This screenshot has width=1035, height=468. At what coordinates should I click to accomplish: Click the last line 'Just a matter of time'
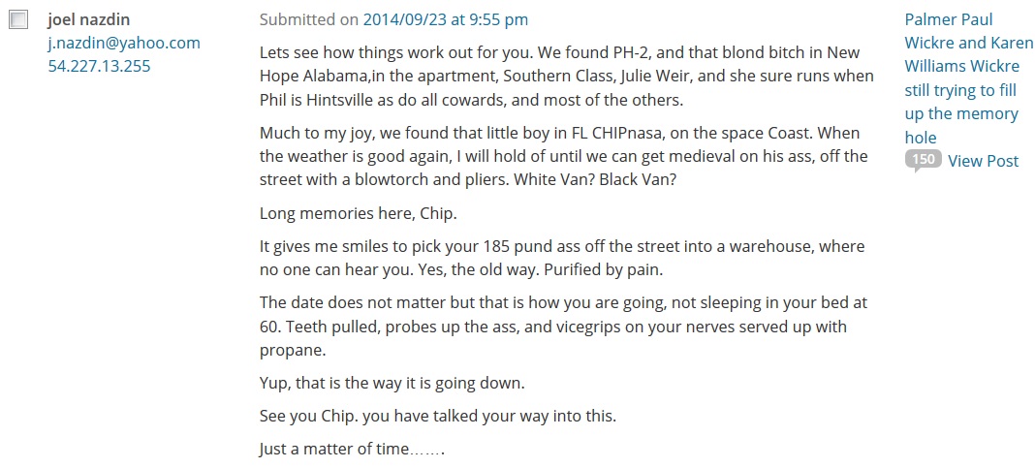pos(351,450)
